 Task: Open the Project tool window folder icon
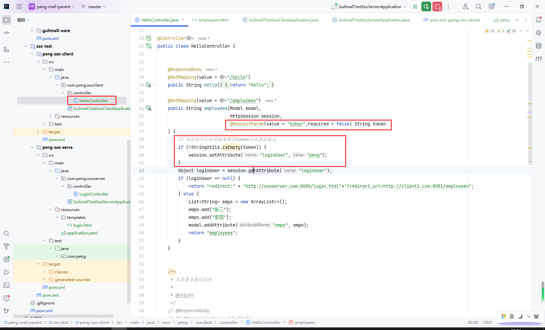coord(6,20)
